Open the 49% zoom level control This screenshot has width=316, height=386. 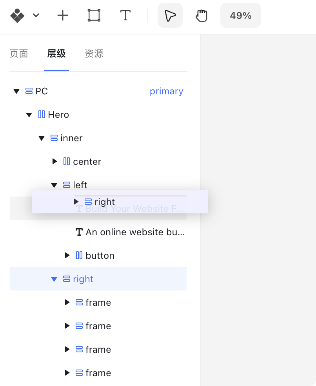(x=241, y=16)
